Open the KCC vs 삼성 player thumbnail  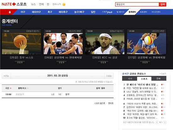click(x=105, y=44)
